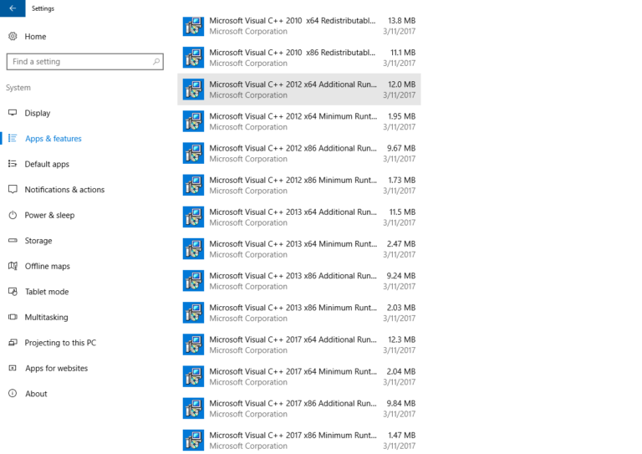Screen dimensions: 642x454
Task: Open the Home settings page
Action: (35, 37)
